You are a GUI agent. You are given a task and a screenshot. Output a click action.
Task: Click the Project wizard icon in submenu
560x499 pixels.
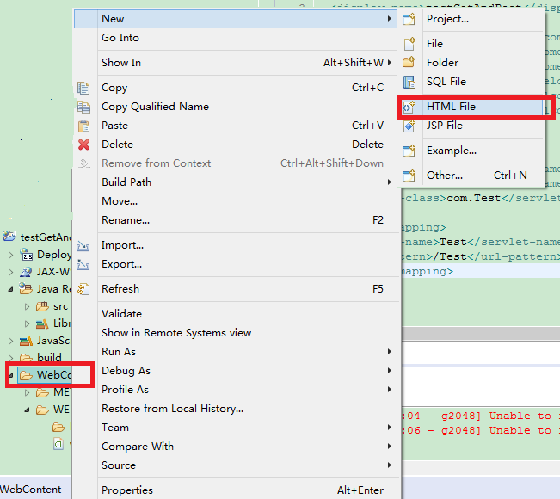tap(409, 19)
